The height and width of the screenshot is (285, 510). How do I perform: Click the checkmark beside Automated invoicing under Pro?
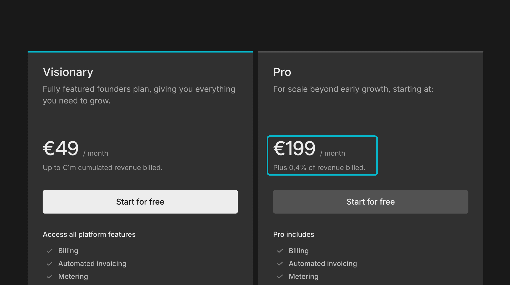pos(280,264)
